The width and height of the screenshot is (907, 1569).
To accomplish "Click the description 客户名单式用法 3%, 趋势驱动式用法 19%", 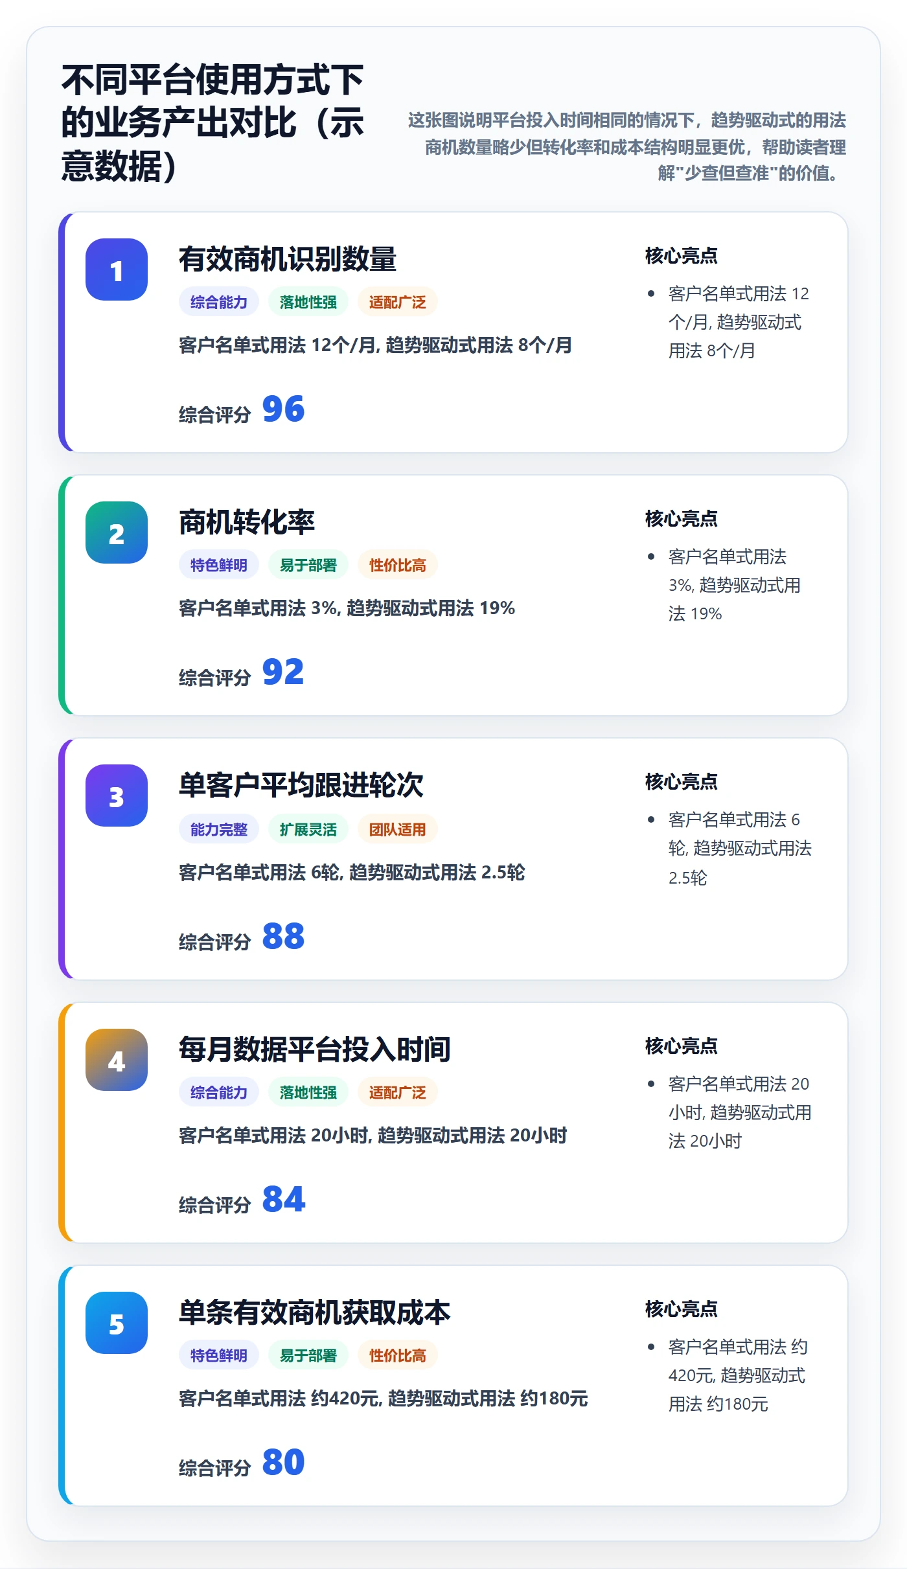I will pos(347,608).
